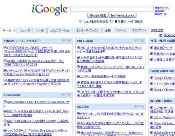Select 日本語のページを検索 radio button
This screenshot has width=175, height=136.
coord(112,21)
